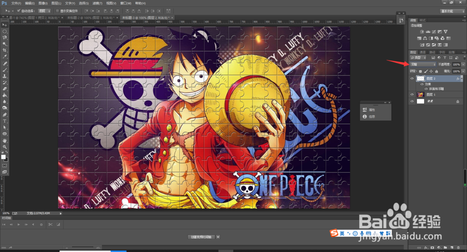The height and width of the screenshot is (252, 467).
Task: Select the Eyedropper tool
Action: point(5,56)
